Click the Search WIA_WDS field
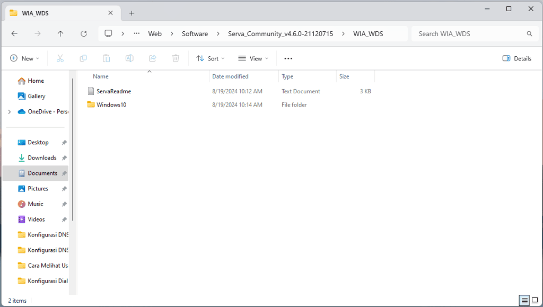Screen dimensions: 543x307 [x=469, y=33]
